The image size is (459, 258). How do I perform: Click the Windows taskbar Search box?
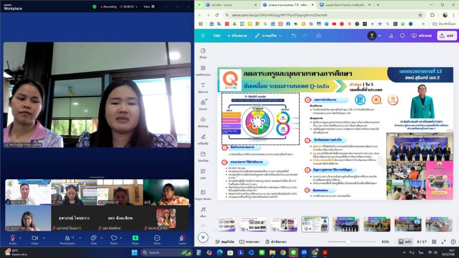tap(166, 253)
